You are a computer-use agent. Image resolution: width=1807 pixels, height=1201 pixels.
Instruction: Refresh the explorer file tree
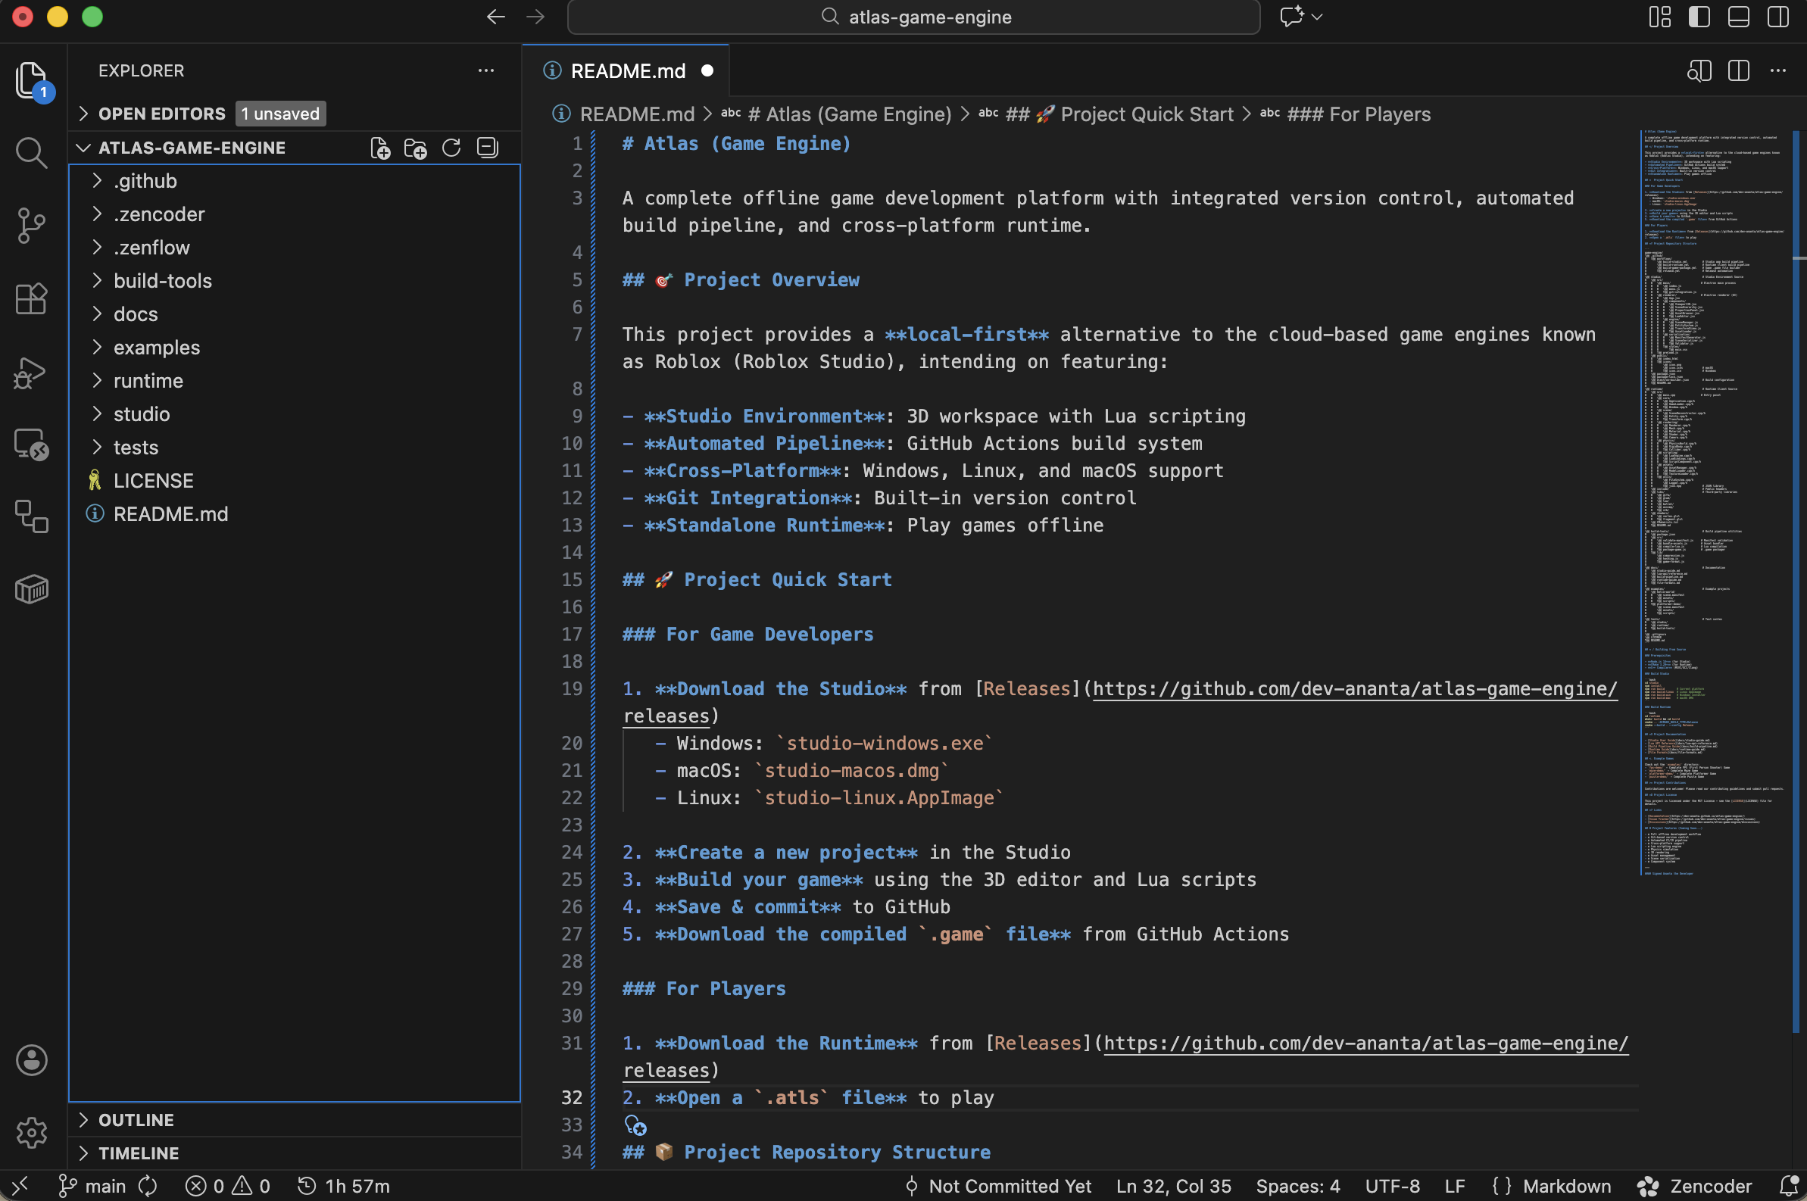coord(451,148)
